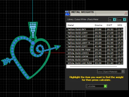Click the Library: Cutout White label
The width and height of the screenshot is (129, 97).
point(83,19)
